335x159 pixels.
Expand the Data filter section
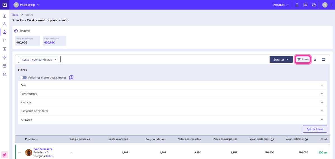pos(172,85)
